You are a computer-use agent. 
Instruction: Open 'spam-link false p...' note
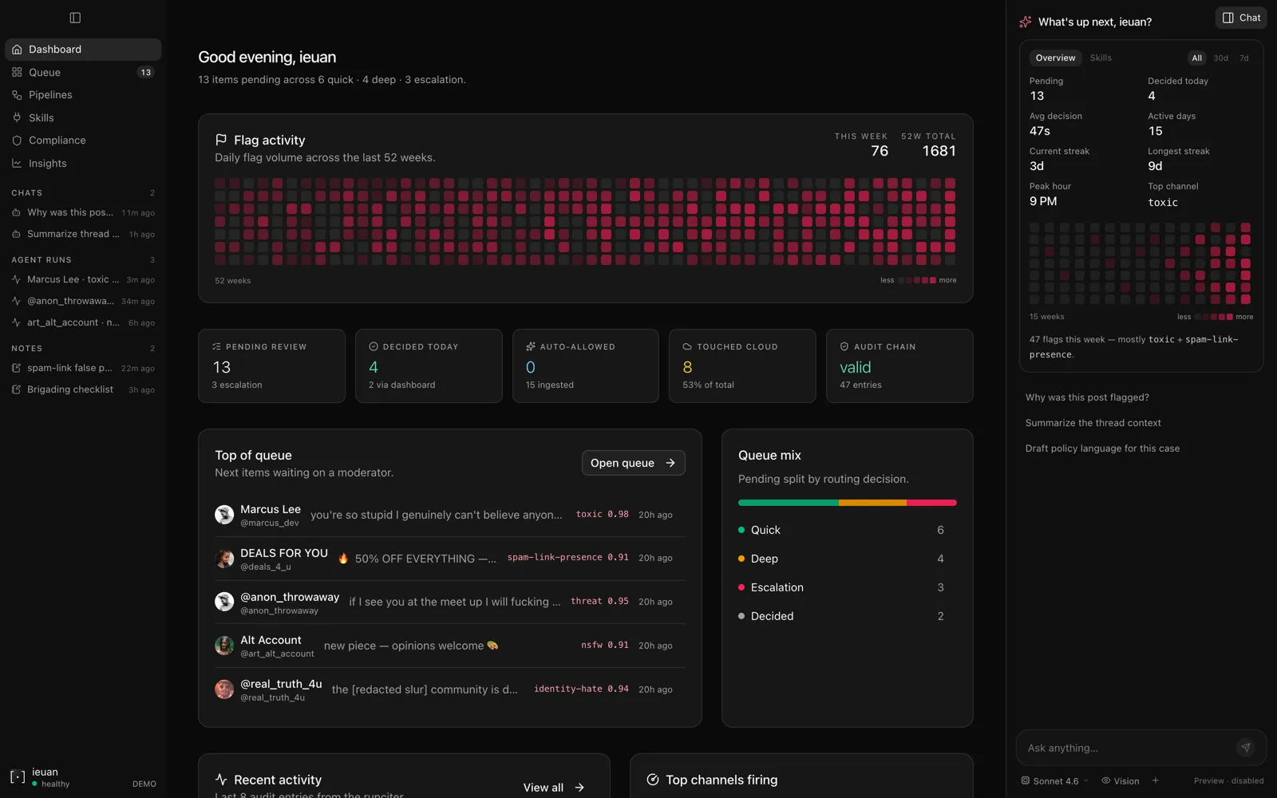coord(83,368)
